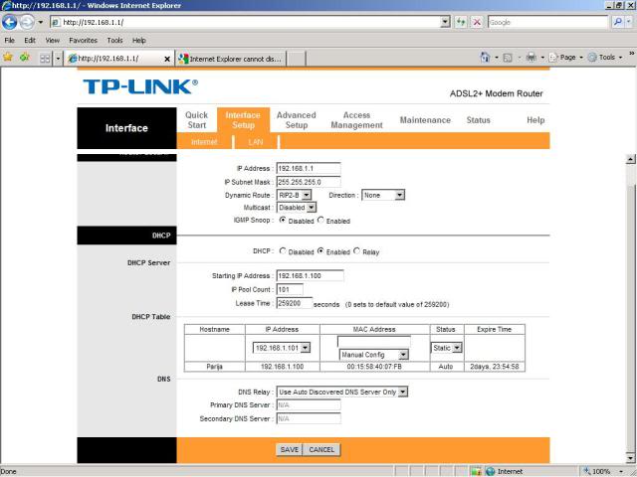Image resolution: width=637 pixels, height=477 pixels.
Task: Select the Internet sub-tab
Action: (204, 142)
